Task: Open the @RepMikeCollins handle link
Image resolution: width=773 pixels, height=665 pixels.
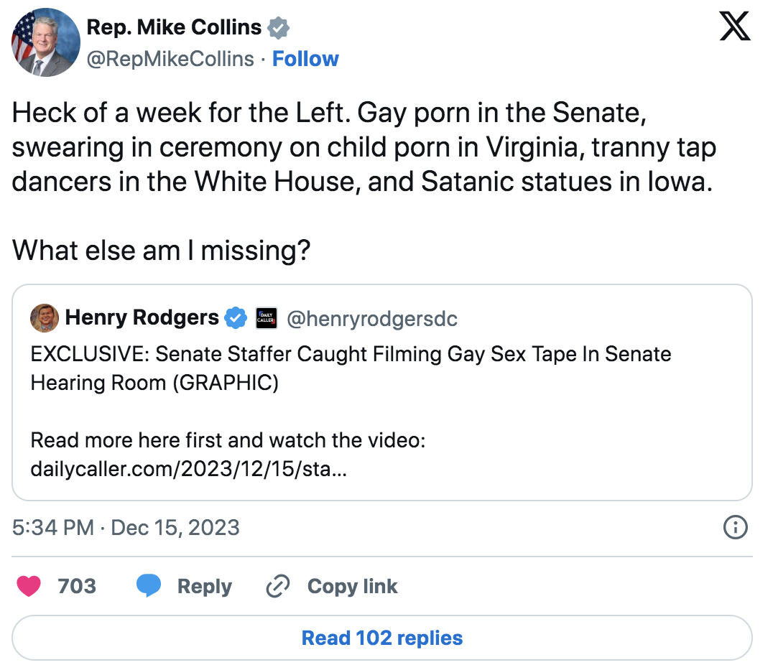Action: point(170,59)
